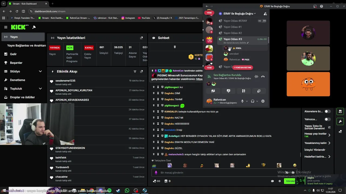Click the green Gönder send button

point(290,181)
